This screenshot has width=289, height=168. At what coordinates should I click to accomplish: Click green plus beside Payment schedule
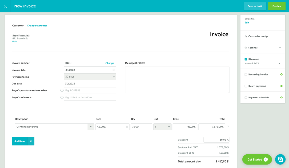281,97
